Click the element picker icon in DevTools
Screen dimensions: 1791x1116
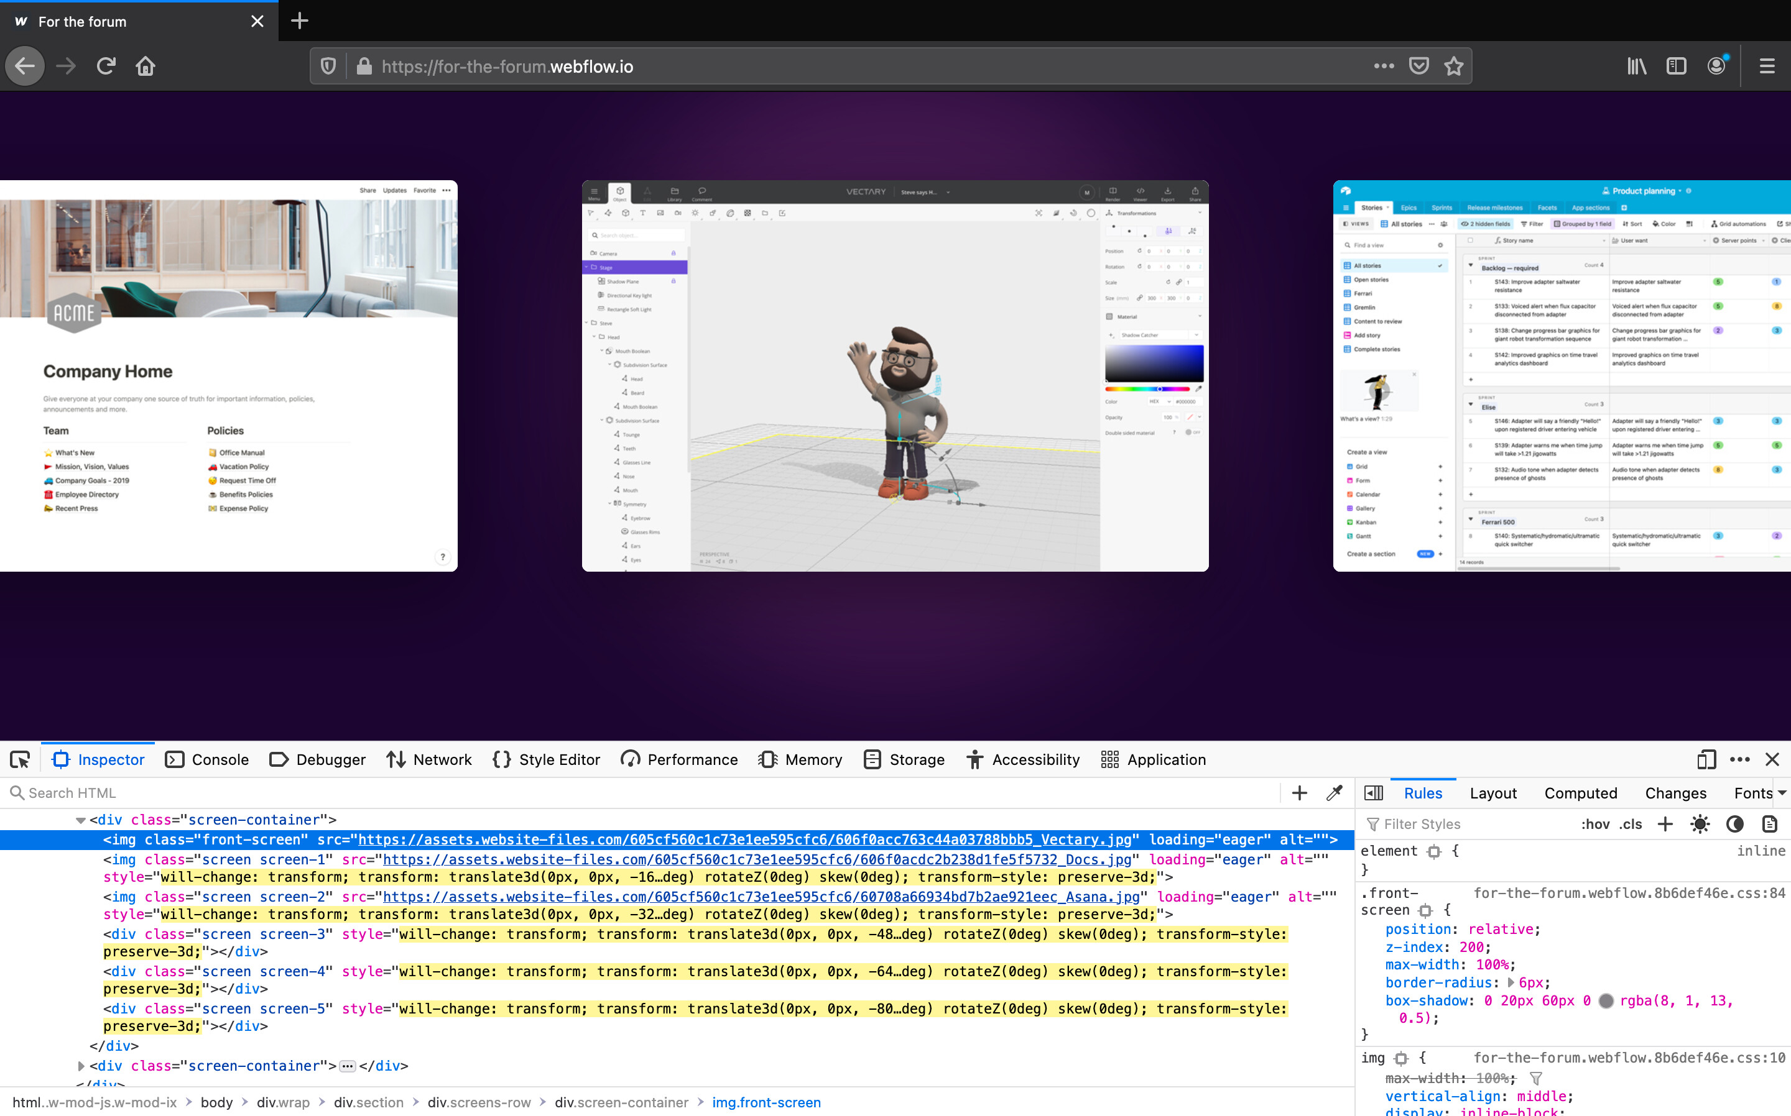[20, 759]
